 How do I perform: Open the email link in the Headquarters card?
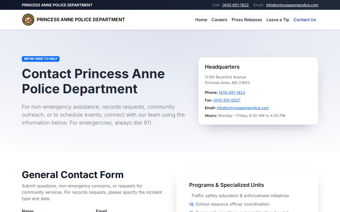click(243, 108)
